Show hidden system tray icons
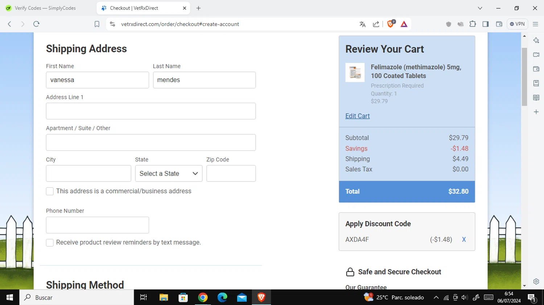Screen dimensions: 544x305 tap(436, 297)
